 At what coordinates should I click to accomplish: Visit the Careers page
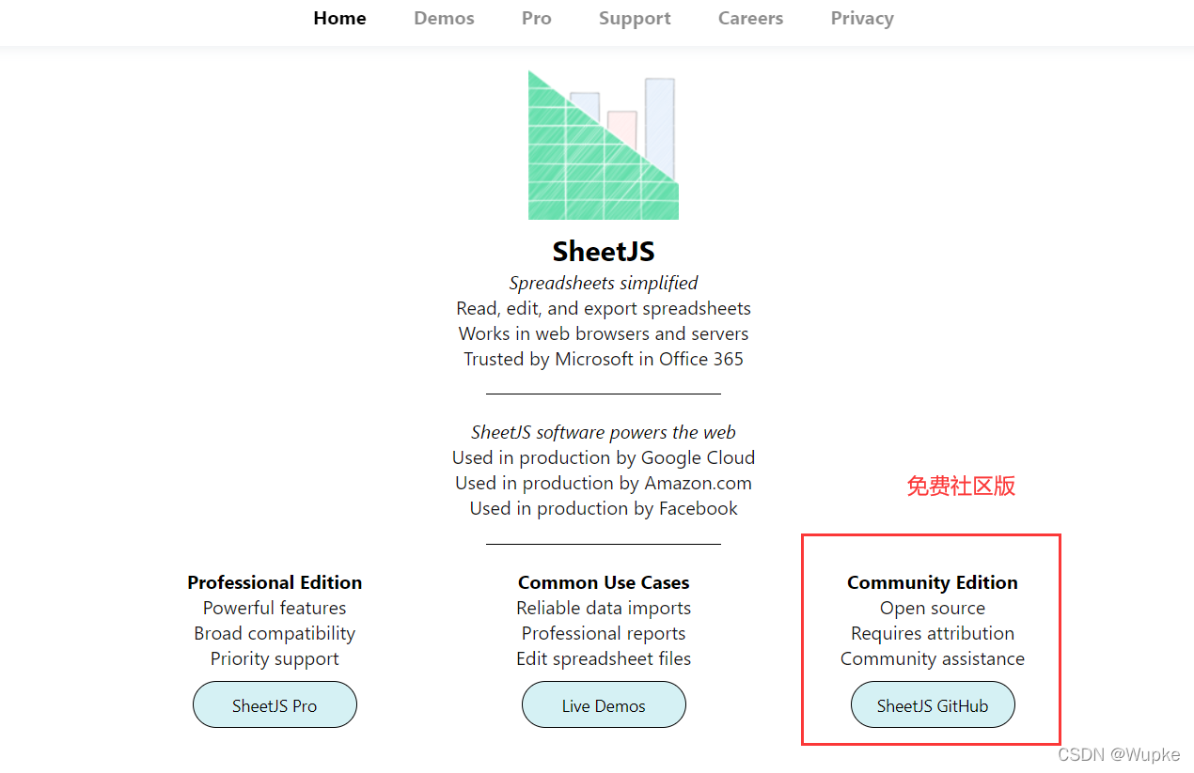click(x=750, y=19)
